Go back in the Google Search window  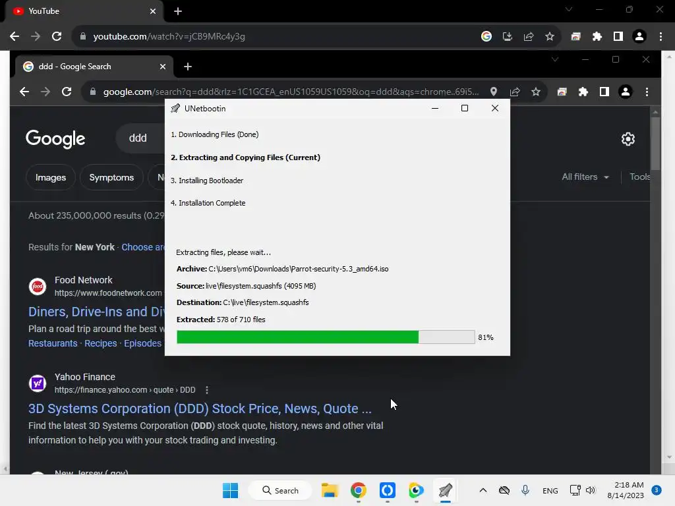tap(24, 92)
